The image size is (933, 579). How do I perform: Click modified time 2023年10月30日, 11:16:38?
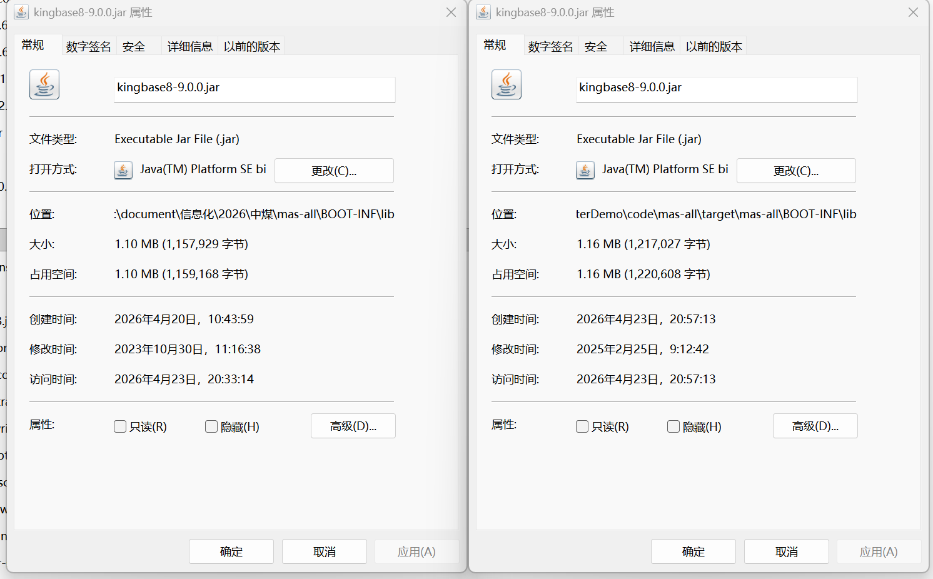pyautogui.click(x=188, y=349)
